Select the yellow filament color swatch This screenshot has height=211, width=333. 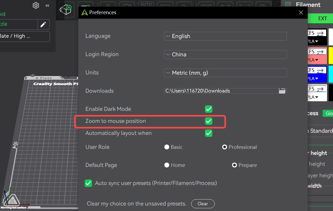pos(331,55)
